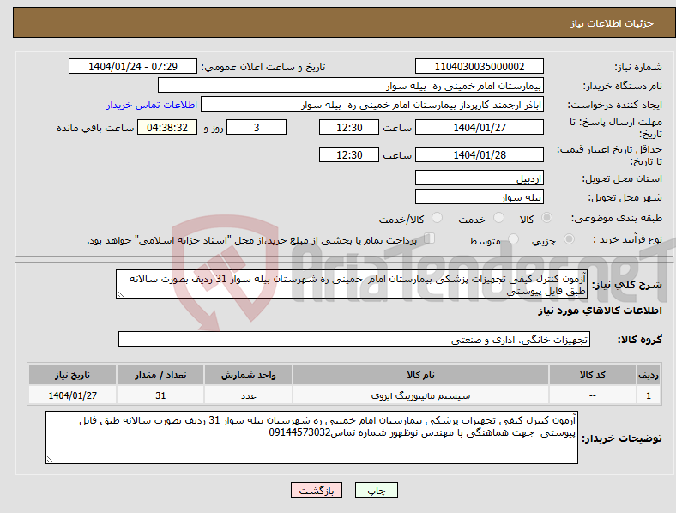Click the row number cell 1
The image size is (676, 513).
tap(649, 395)
